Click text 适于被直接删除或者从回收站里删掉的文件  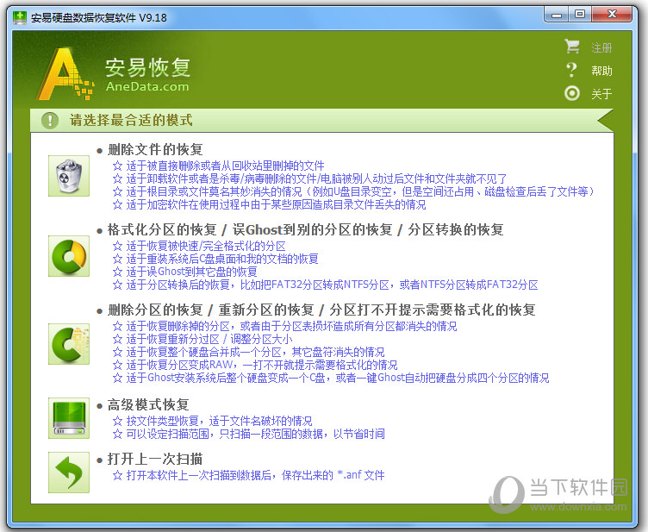click(x=225, y=166)
